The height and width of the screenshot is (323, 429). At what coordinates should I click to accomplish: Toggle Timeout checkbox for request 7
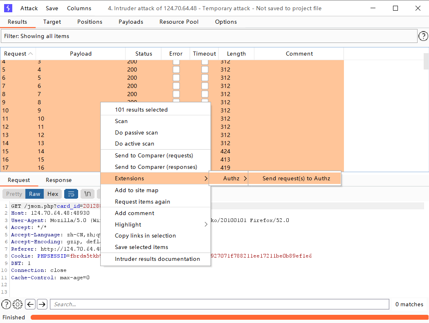204,86
